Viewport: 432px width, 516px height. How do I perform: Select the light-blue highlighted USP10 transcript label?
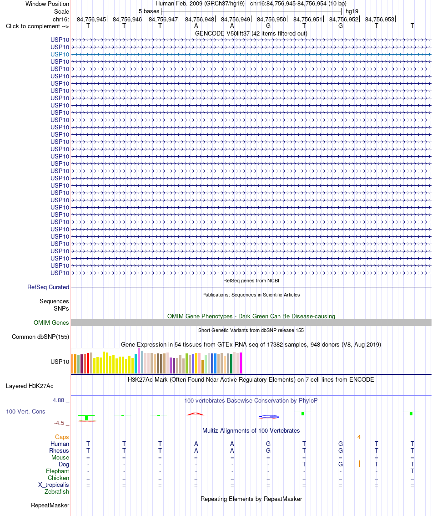(60, 54)
